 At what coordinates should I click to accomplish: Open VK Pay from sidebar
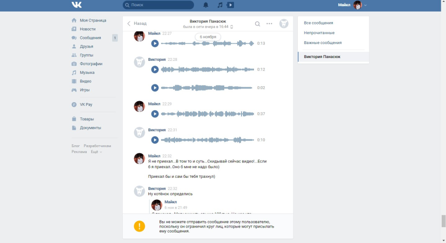(86, 104)
